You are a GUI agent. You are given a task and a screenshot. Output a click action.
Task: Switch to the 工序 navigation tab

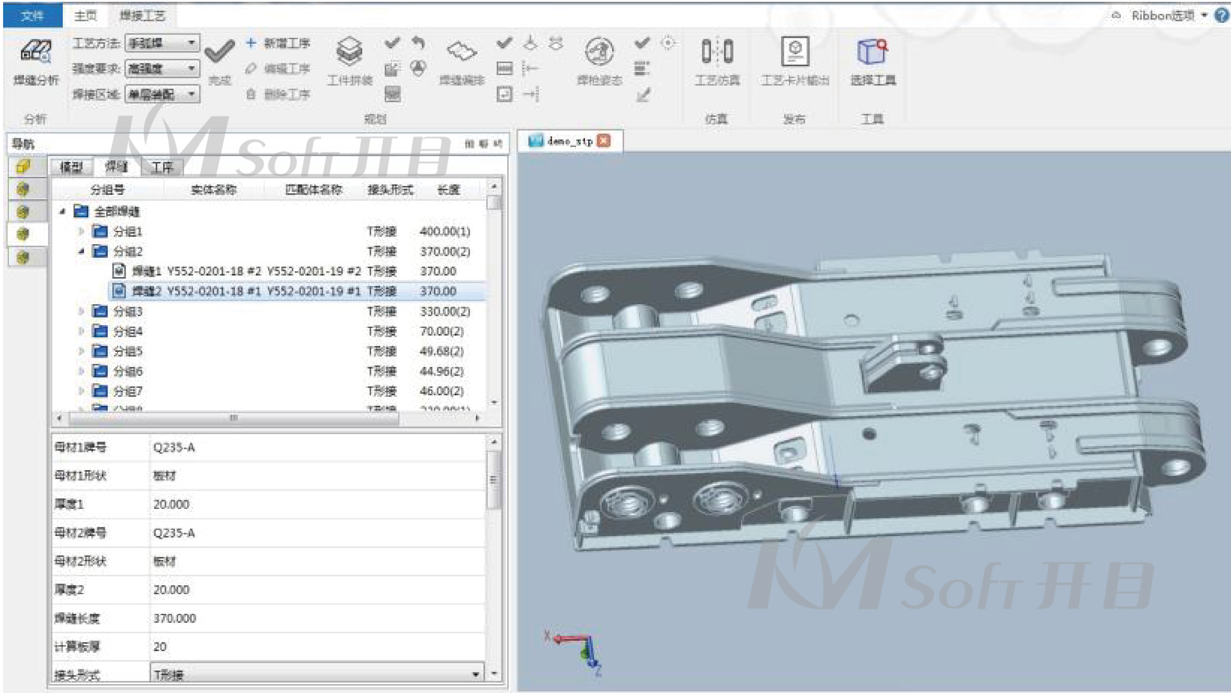[x=162, y=167]
